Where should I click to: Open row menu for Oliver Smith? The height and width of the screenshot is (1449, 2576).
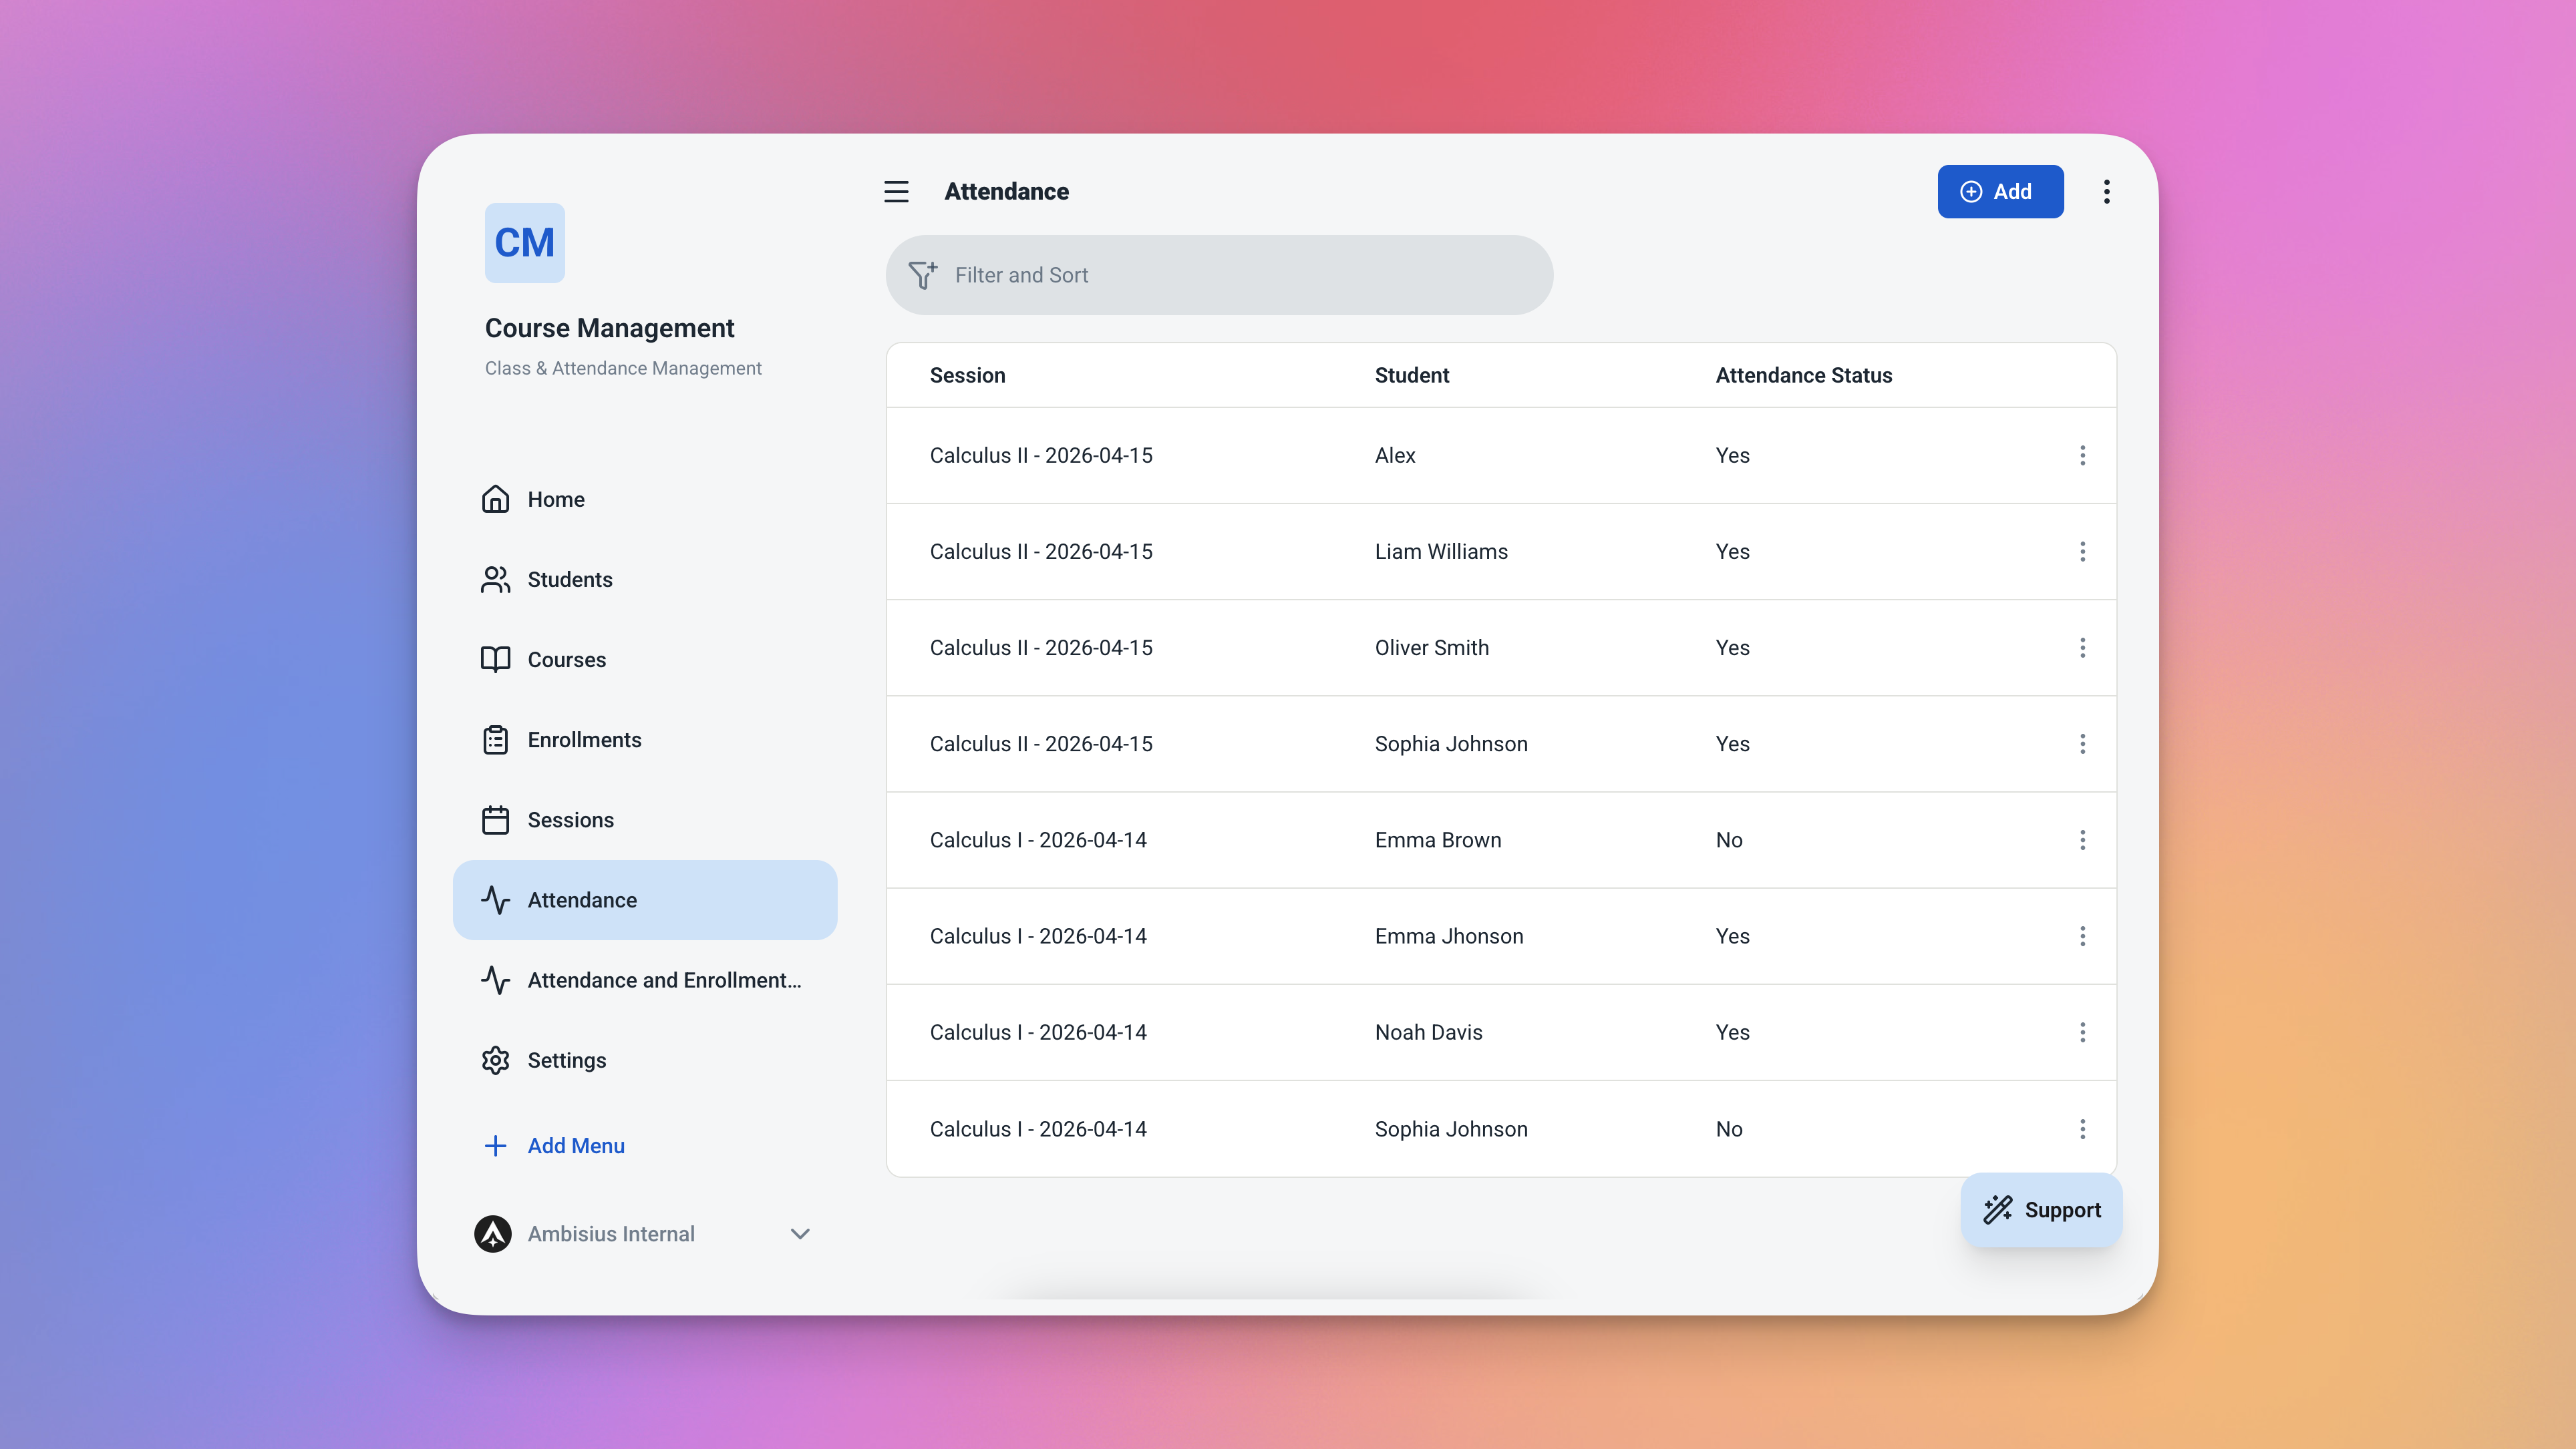click(2082, 648)
